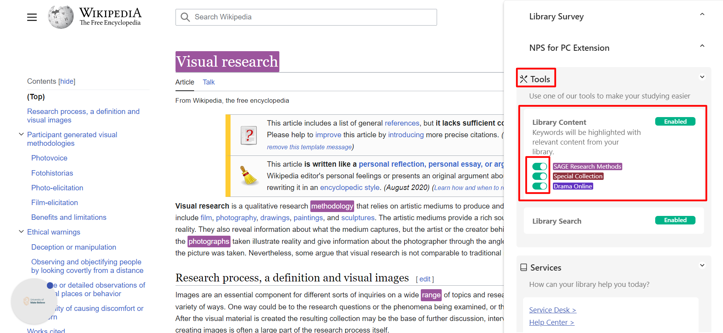
Task: Go to Fotohistorias section
Action: [x=52, y=173]
